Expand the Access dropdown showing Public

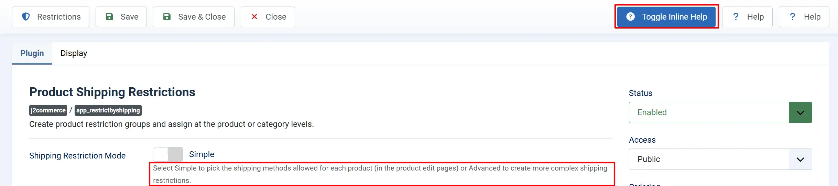click(720, 159)
